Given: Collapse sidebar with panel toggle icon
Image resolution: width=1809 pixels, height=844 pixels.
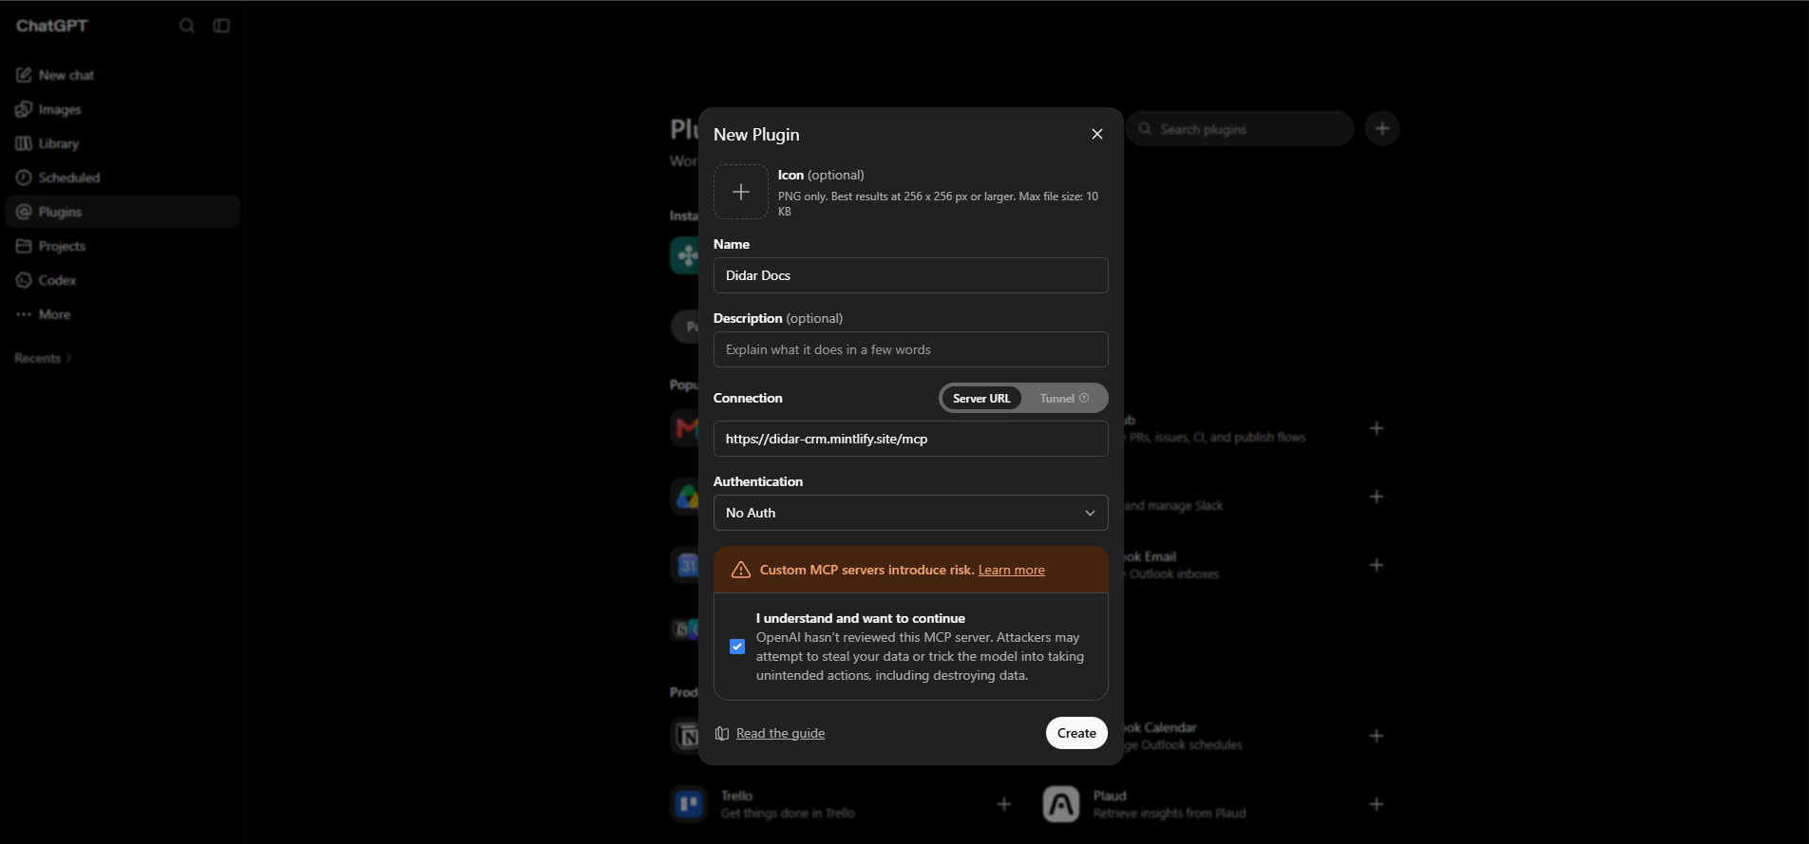Looking at the screenshot, I should coord(221,26).
